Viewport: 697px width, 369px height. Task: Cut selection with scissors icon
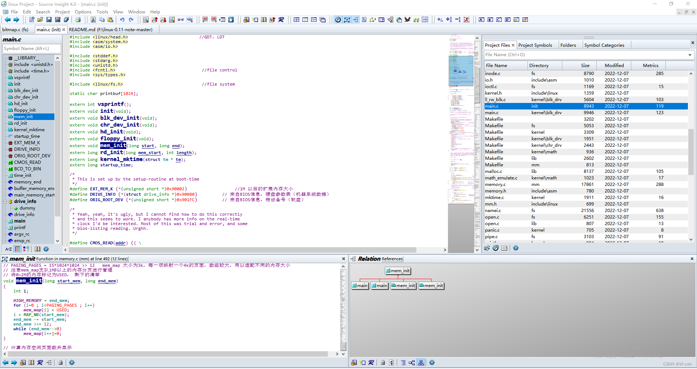point(93,20)
